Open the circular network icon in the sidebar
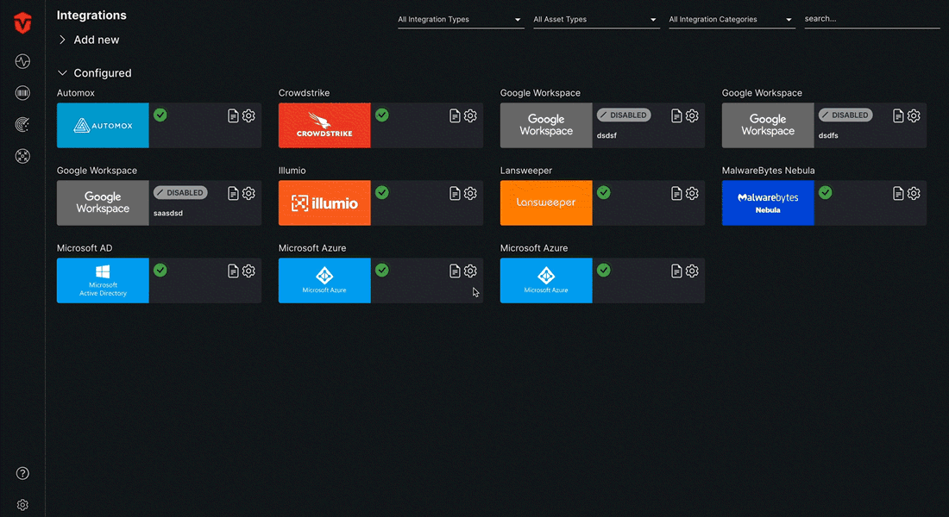Image resolution: width=949 pixels, height=517 pixels. (22, 156)
